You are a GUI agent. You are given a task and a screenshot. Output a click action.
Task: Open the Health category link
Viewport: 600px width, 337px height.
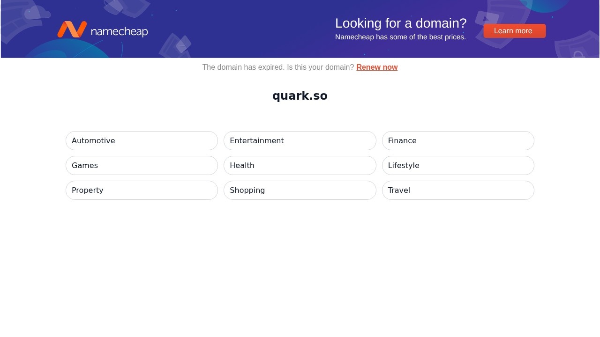[x=300, y=165]
